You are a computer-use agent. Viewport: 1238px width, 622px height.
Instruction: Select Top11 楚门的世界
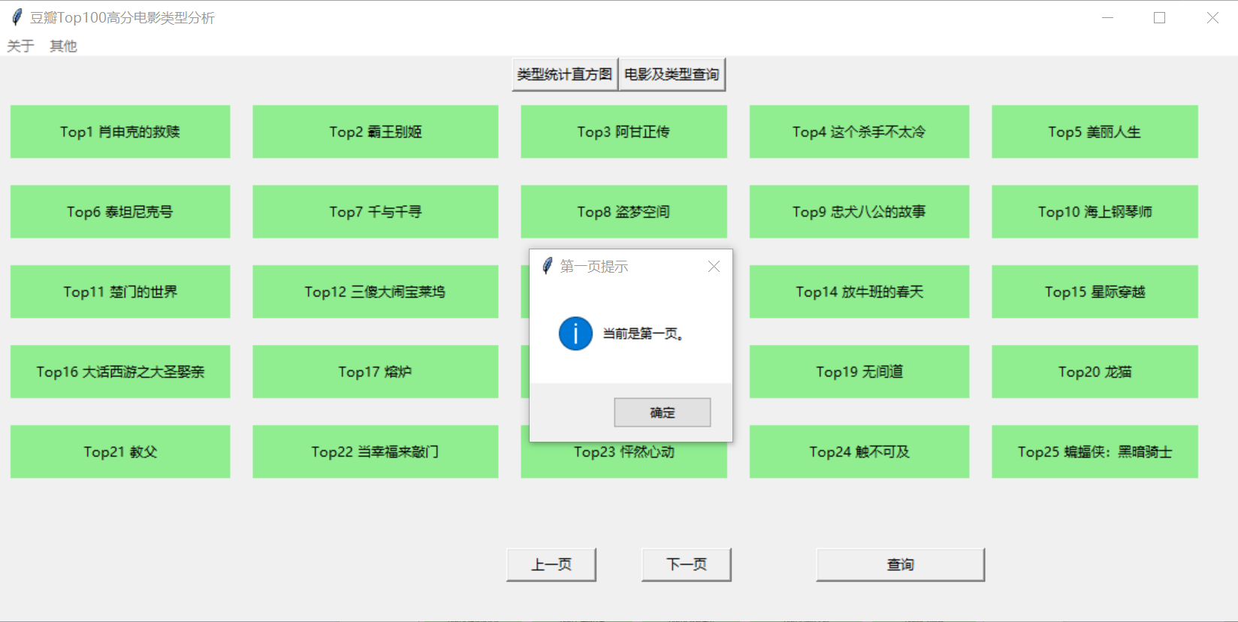[x=120, y=291]
